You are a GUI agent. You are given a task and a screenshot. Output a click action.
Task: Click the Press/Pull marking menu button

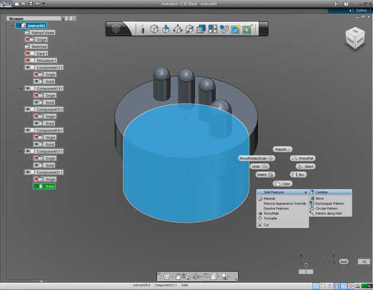pos(303,158)
